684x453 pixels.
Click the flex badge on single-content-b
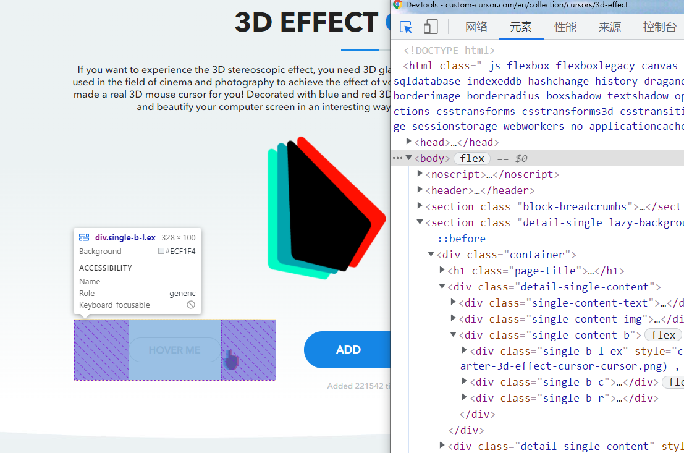[663, 335]
